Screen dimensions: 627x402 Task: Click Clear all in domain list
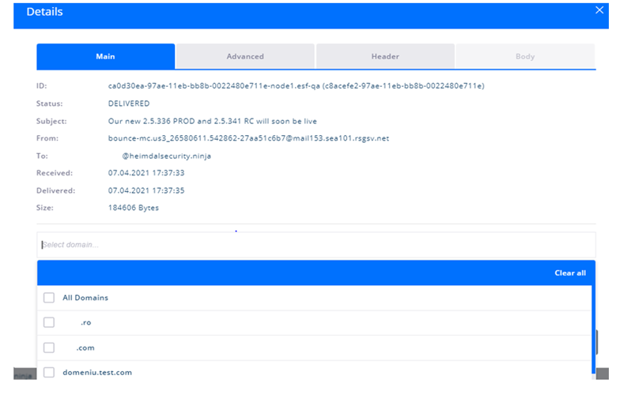pos(569,273)
